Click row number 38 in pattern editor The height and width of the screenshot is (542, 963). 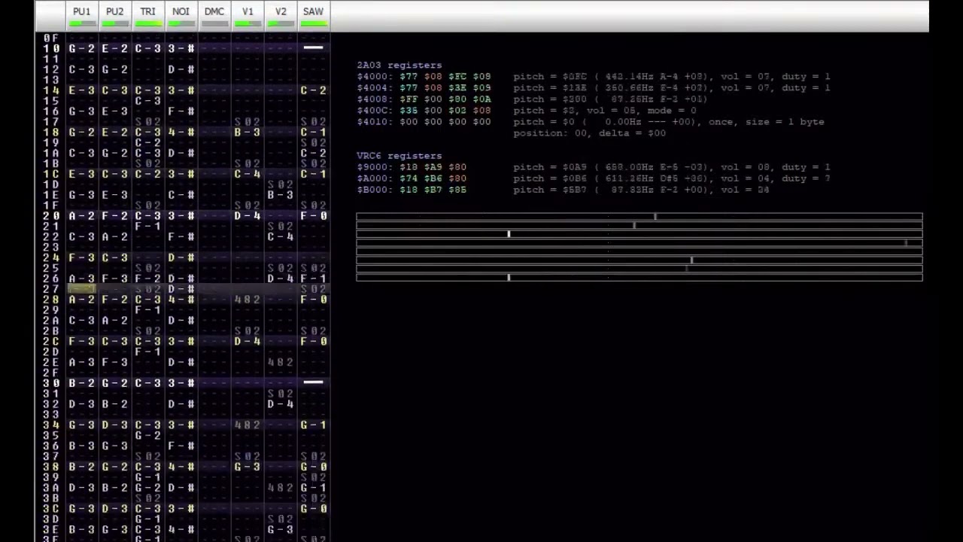51,467
